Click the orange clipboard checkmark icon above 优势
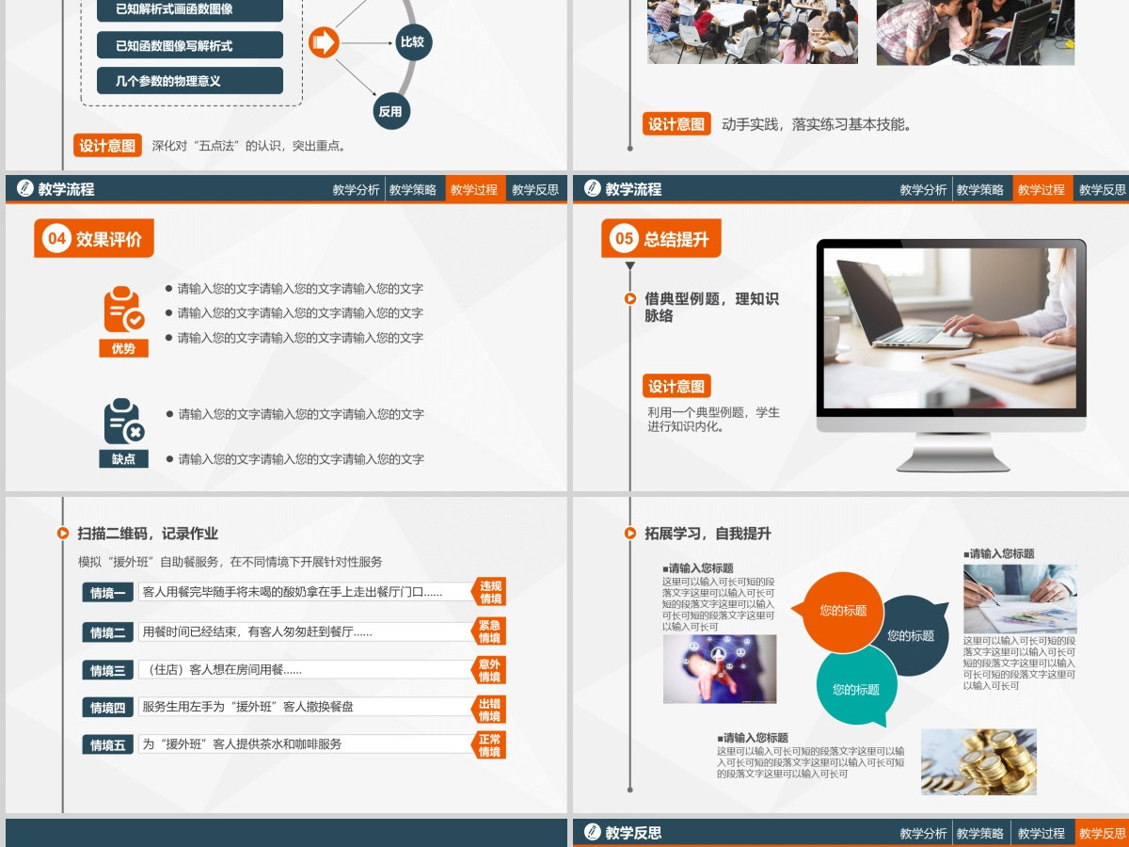This screenshot has width=1129, height=847. pyautogui.click(x=123, y=310)
